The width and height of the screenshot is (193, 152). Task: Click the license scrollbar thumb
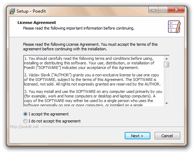tap(167, 64)
